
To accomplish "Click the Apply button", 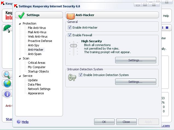I will coord(149,122).
